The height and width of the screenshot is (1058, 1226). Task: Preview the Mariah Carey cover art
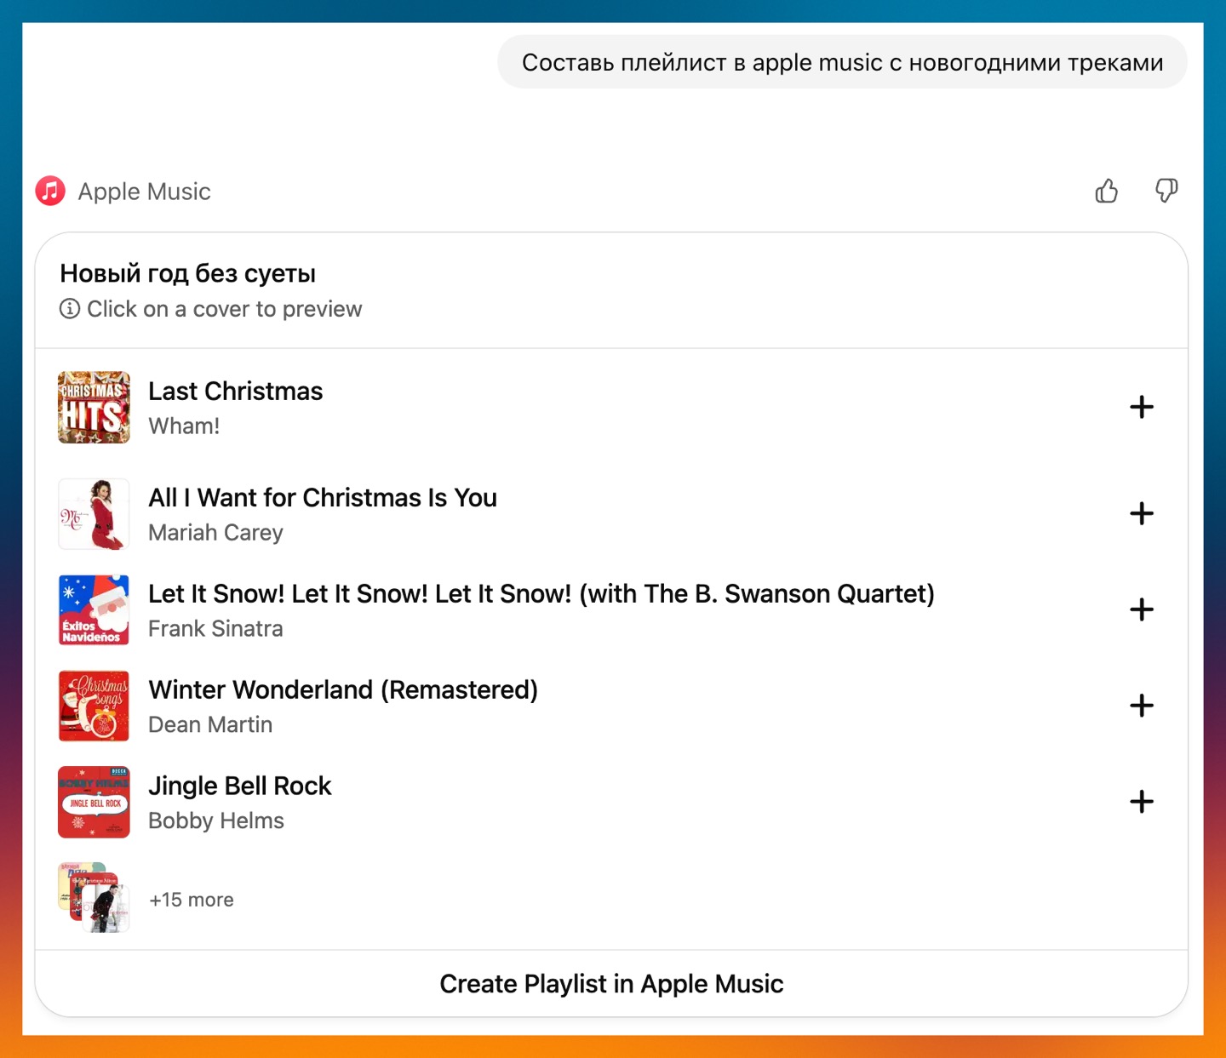pos(94,513)
